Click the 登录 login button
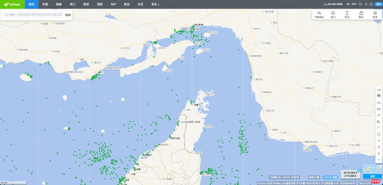 (x=379, y=4)
